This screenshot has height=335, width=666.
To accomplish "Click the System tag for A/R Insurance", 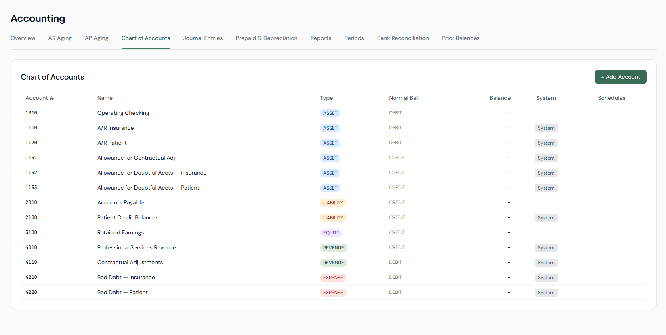I will (546, 128).
